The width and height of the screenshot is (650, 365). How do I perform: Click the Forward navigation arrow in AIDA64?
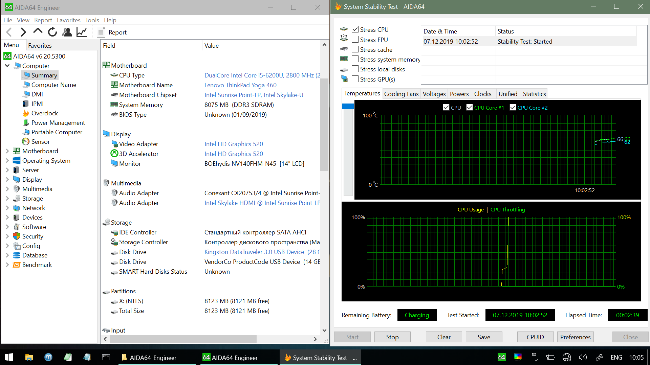pos(23,32)
